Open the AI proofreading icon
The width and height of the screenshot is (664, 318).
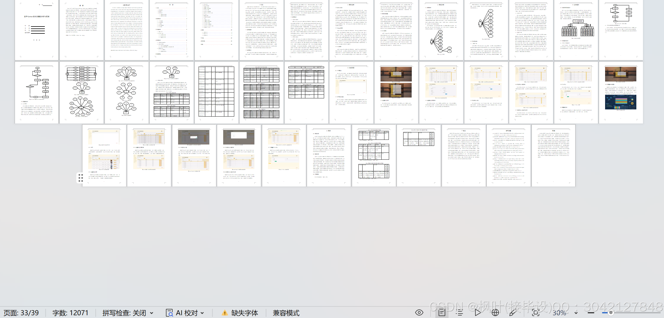(169, 313)
